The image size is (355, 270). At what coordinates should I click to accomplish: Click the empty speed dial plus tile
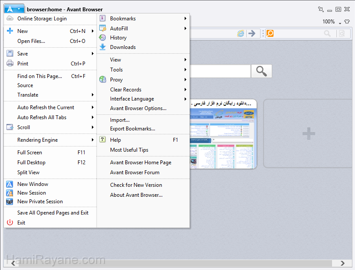click(x=309, y=133)
